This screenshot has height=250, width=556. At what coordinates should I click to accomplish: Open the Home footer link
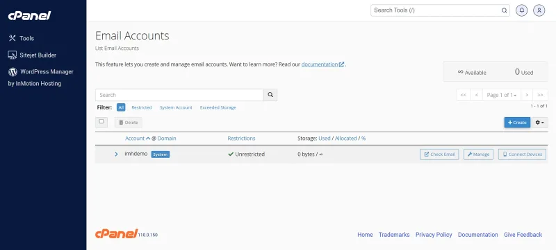[x=365, y=235]
